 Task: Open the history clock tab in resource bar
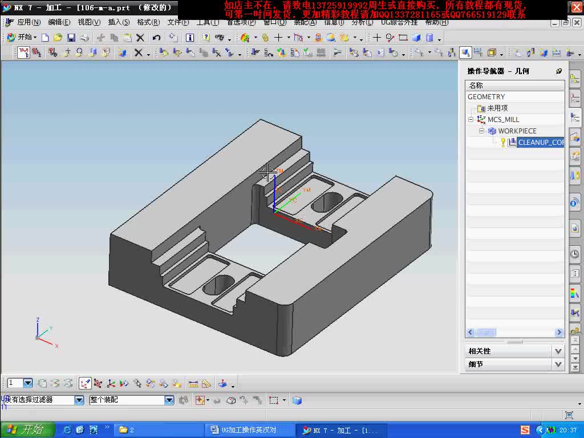(x=575, y=254)
